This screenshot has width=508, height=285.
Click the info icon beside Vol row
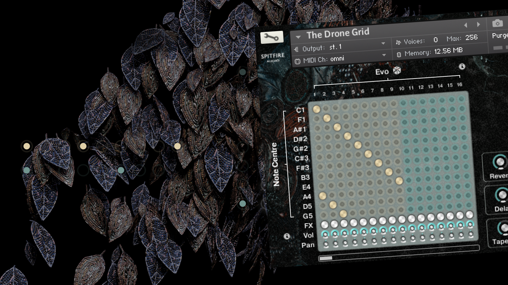point(287,236)
